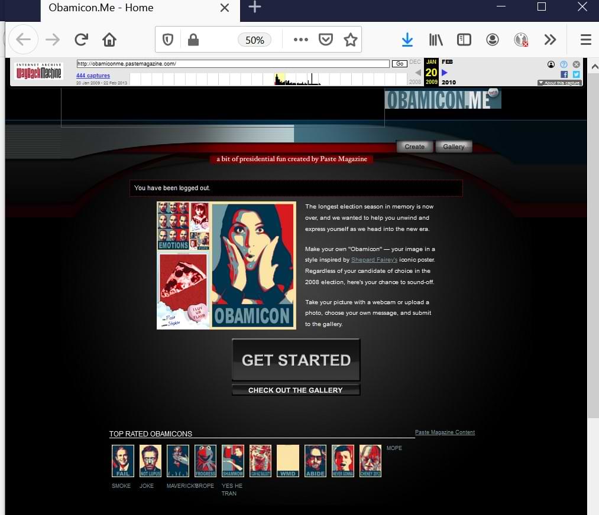Click the OBAMICON.ME logo
Image resolution: width=599 pixels, height=515 pixels.
pos(443,99)
